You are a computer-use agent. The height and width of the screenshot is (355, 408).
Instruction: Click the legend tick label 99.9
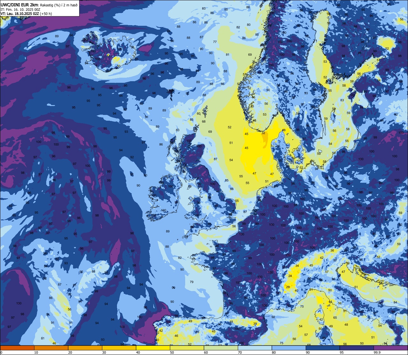point(377,352)
